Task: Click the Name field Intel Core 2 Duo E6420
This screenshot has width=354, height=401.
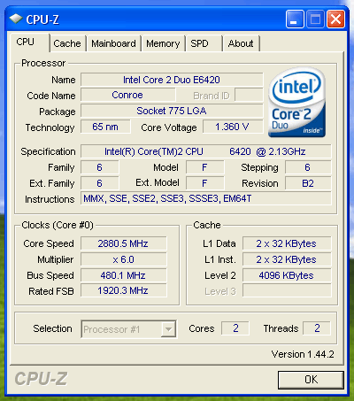Action: 172,80
